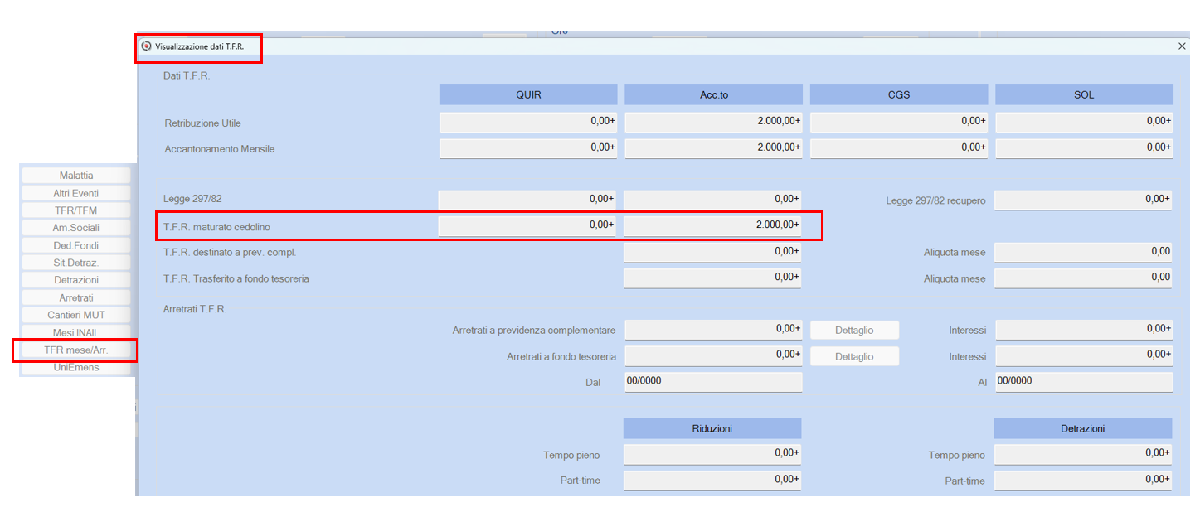Click the Al date field
The image size is (1200, 512).
[x=1084, y=381]
